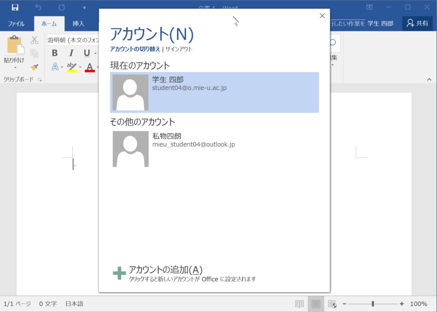Click the font name box 游明朝
The height and width of the screenshot is (312, 437).
(x=73, y=40)
